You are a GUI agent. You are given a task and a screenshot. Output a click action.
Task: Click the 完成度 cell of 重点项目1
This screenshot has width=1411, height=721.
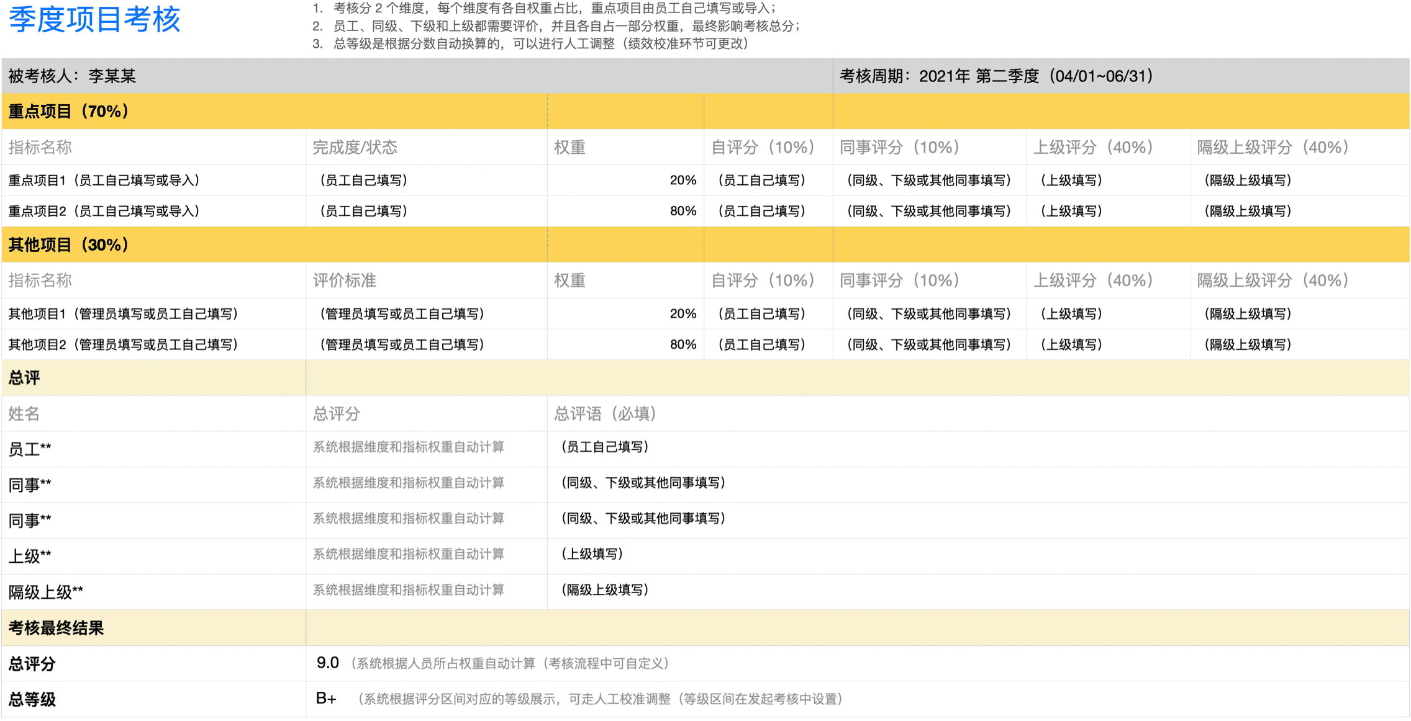[x=427, y=180]
